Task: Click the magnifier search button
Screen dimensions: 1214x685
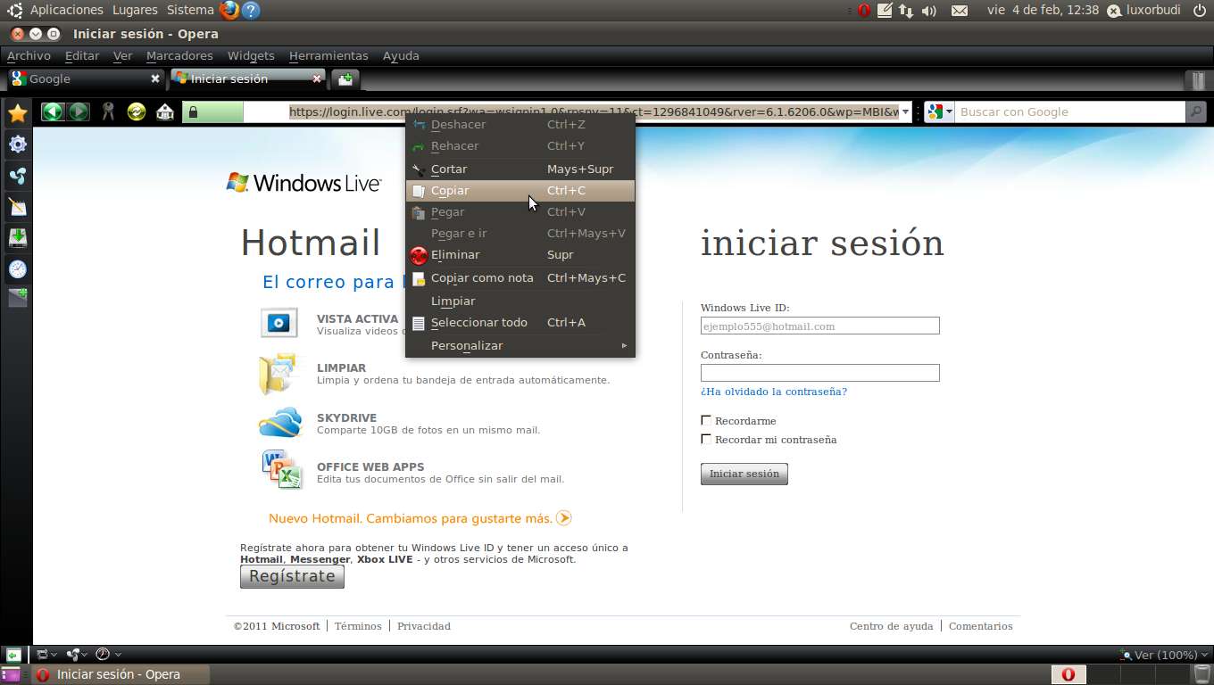Action: coord(1195,111)
